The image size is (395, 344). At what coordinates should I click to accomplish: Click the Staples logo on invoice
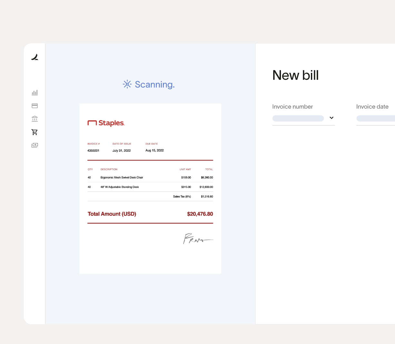pos(106,123)
